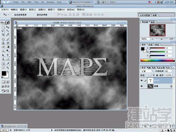The width and height of the screenshot is (176, 132).
Task: Choose the Clone Stamp tool
Action: pos(3,43)
